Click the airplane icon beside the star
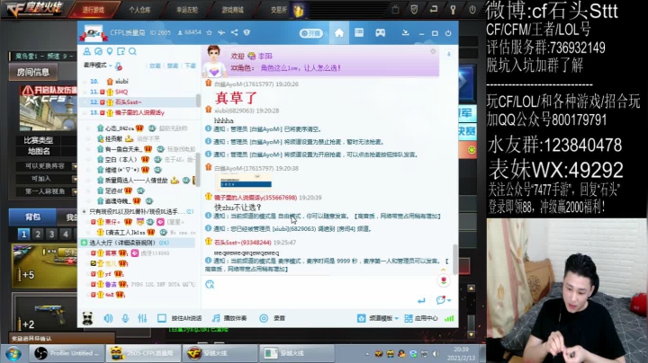 coord(221,32)
